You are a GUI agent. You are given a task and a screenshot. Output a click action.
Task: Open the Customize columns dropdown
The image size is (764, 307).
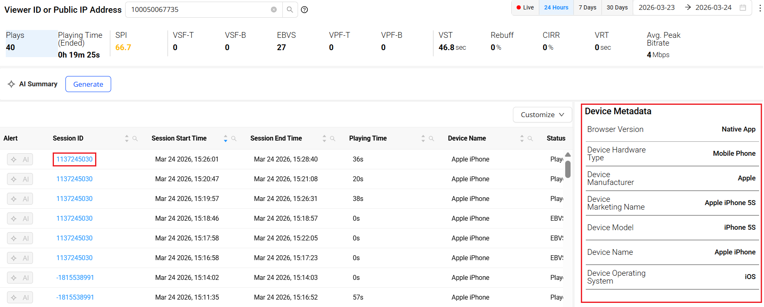point(542,115)
